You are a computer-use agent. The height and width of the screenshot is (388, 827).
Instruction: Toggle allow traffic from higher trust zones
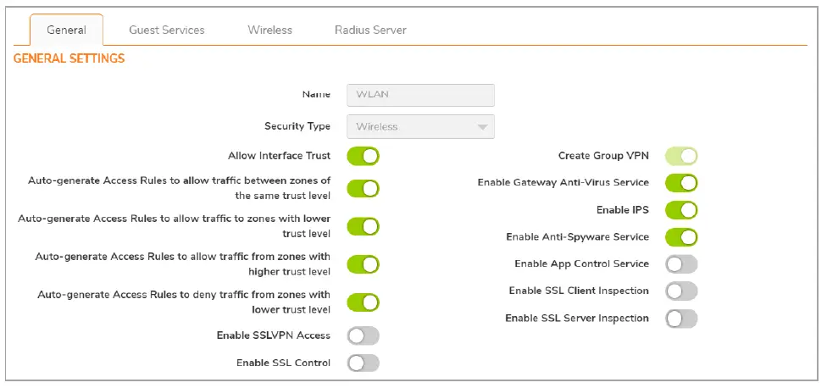coord(363,263)
